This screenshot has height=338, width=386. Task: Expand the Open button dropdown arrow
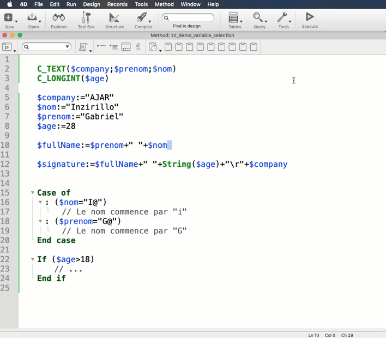pyautogui.click(x=40, y=21)
